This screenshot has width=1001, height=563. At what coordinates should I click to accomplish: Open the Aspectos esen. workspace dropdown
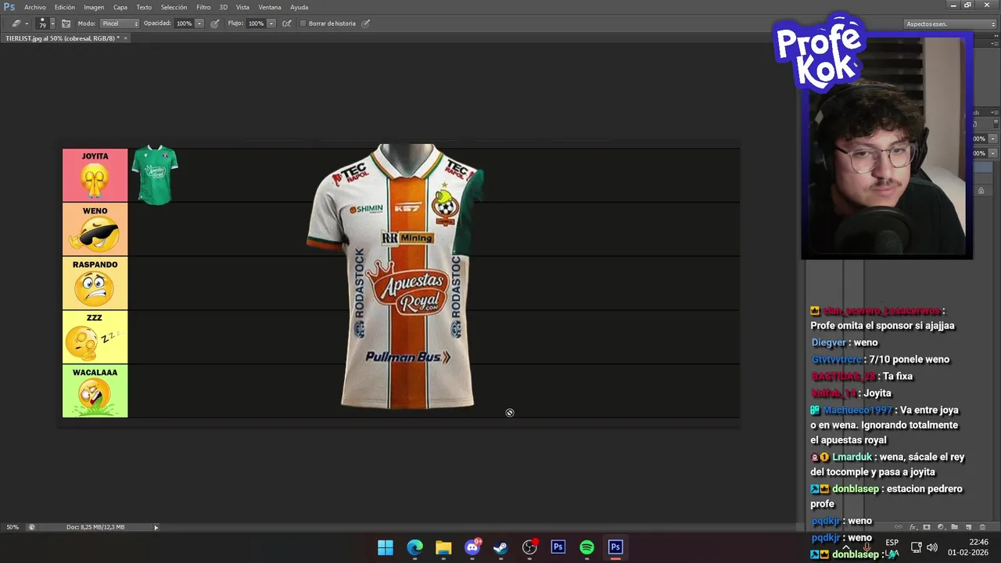coord(949,23)
